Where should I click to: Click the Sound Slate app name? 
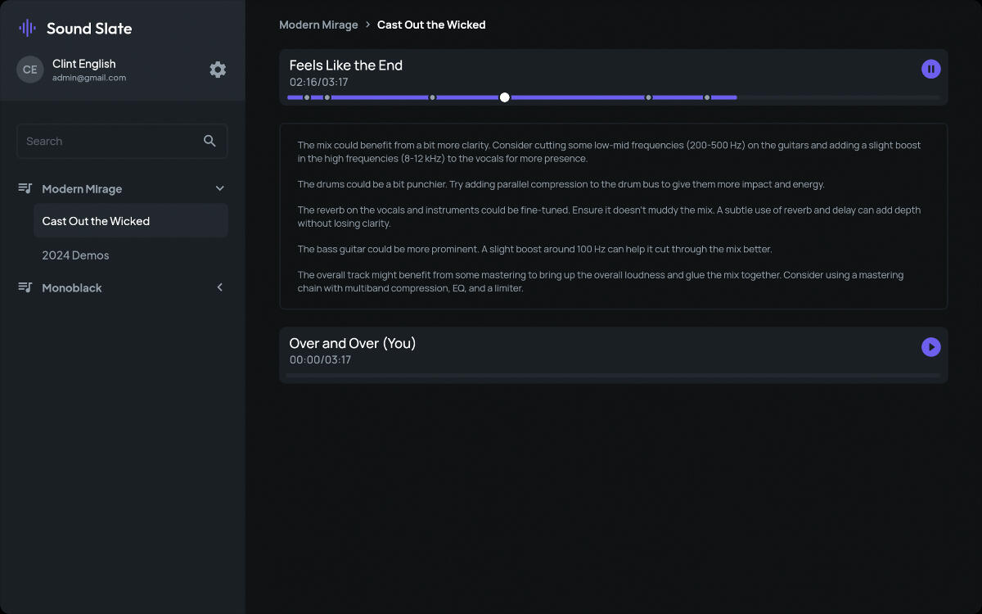89,29
